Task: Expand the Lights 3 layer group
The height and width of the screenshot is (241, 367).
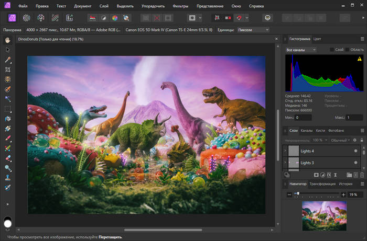Action: pos(285,163)
